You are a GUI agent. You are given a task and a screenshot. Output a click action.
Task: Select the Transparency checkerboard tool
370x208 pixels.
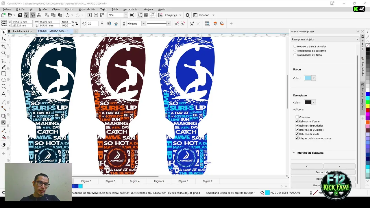pos(3,123)
